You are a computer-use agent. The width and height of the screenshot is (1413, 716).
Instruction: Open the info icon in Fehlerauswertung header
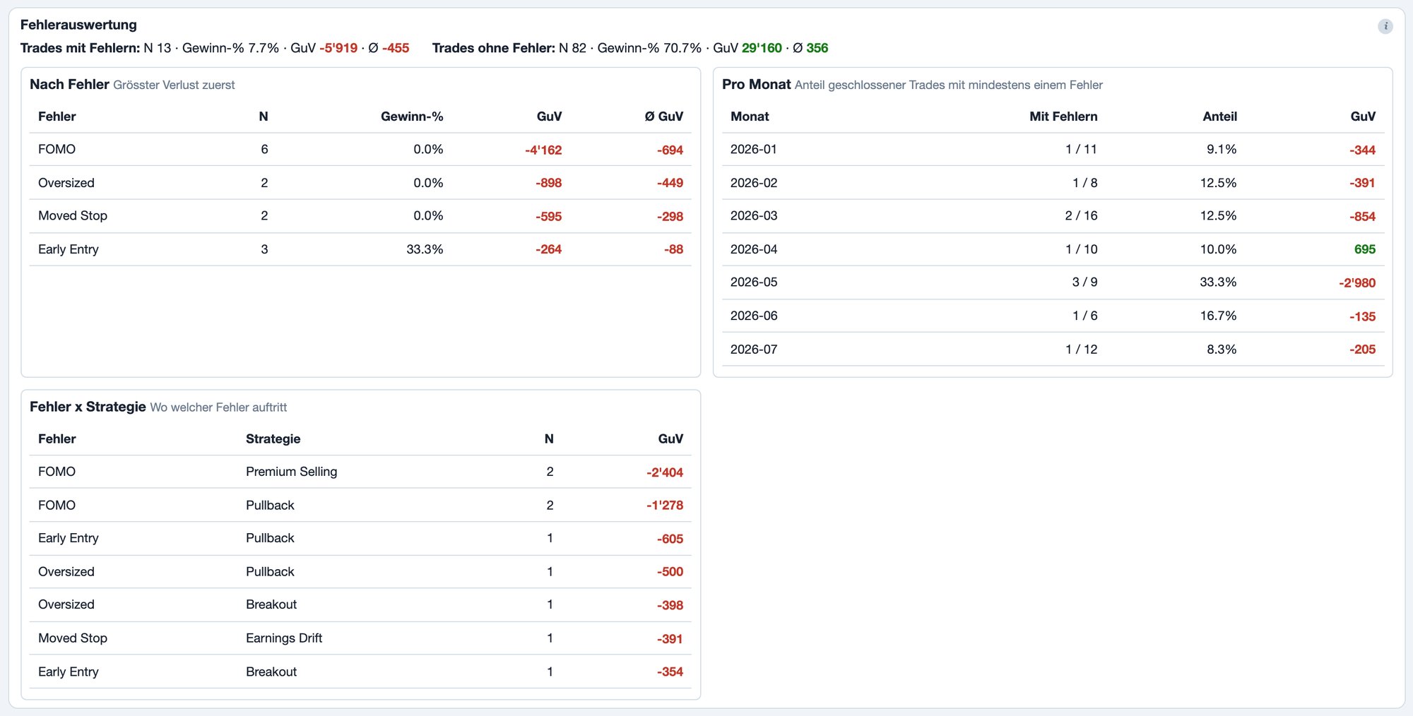[1385, 26]
